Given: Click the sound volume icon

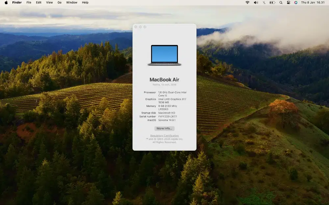Looking at the screenshot, I should [x=255, y=2].
